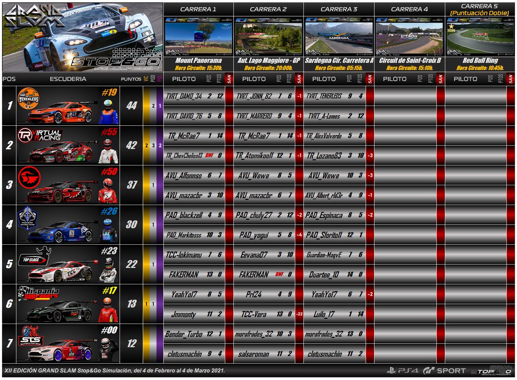Click the Tenerleds total of 44 points
This screenshot has width=517, height=380.
pyautogui.click(x=132, y=106)
